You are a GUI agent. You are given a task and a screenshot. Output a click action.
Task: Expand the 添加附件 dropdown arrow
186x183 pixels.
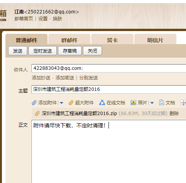[61, 103]
